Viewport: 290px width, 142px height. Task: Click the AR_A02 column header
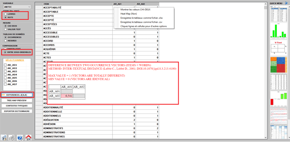pyautogui.click(x=147, y=4)
